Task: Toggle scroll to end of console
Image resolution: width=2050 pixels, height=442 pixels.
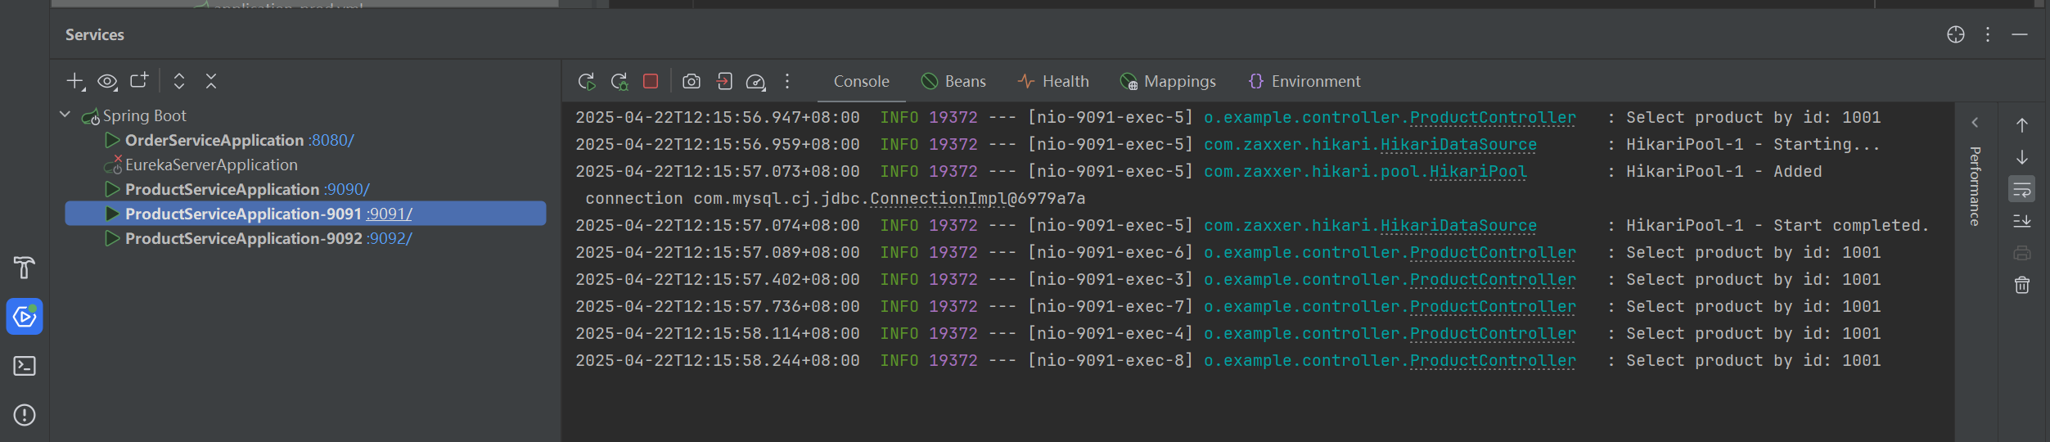Action: point(2021,221)
